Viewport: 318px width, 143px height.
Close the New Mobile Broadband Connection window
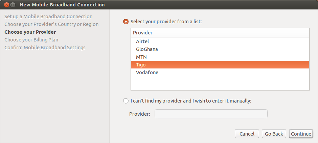(6, 5)
